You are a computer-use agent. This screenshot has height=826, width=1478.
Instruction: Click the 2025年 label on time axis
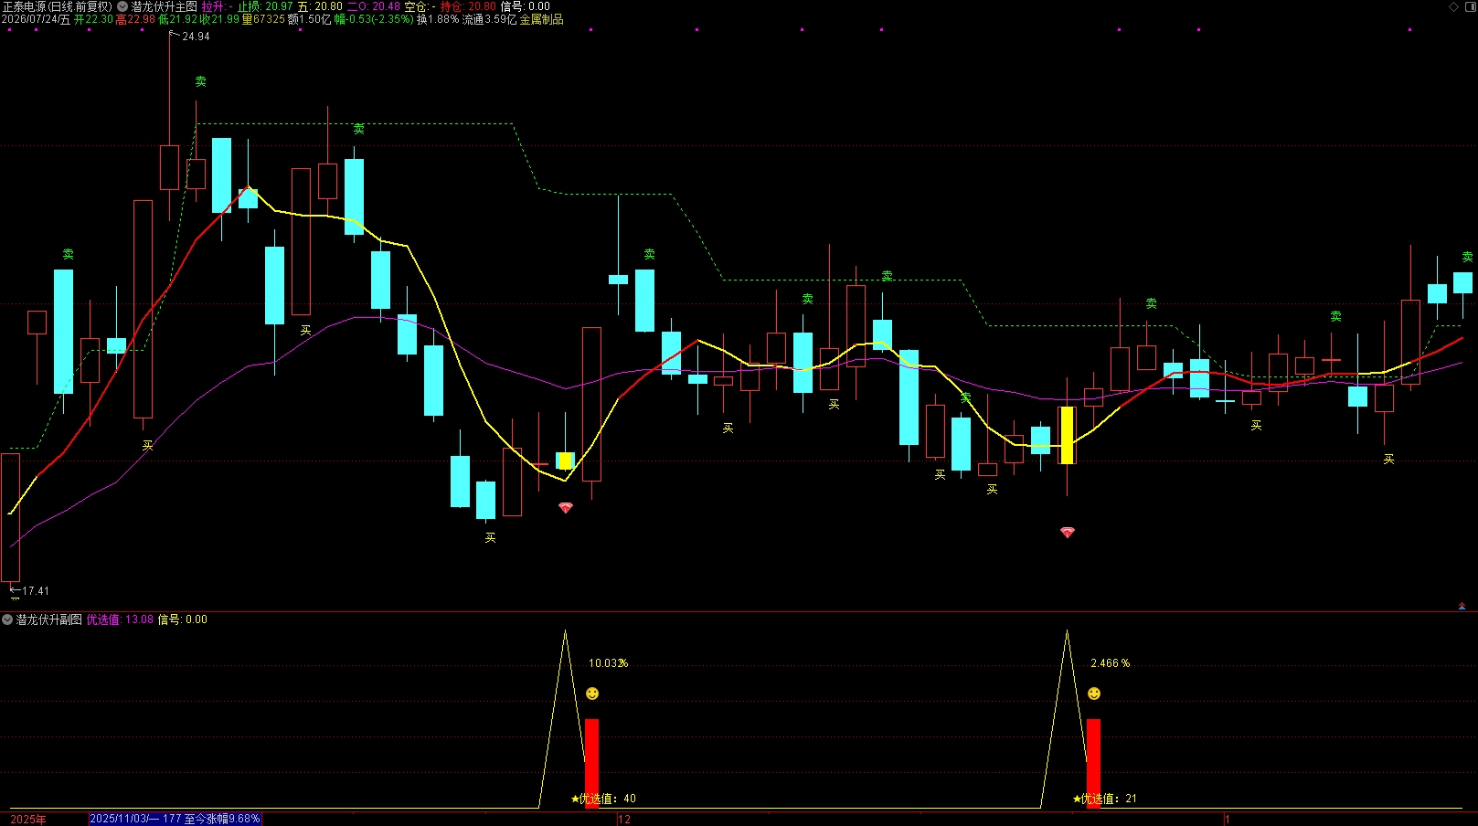pyautogui.click(x=28, y=820)
